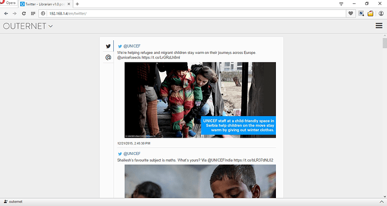Open the UNICEF Serbia winter clothes image
387x206 pixels.
pyautogui.click(x=200, y=100)
